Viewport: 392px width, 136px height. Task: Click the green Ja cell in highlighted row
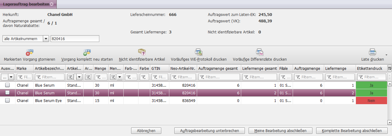[371, 93]
